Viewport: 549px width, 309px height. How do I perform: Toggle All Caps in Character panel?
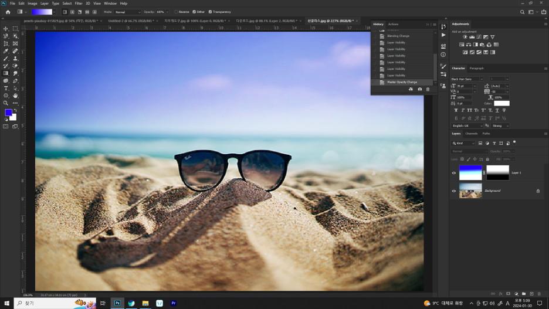pyautogui.click(x=469, y=110)
